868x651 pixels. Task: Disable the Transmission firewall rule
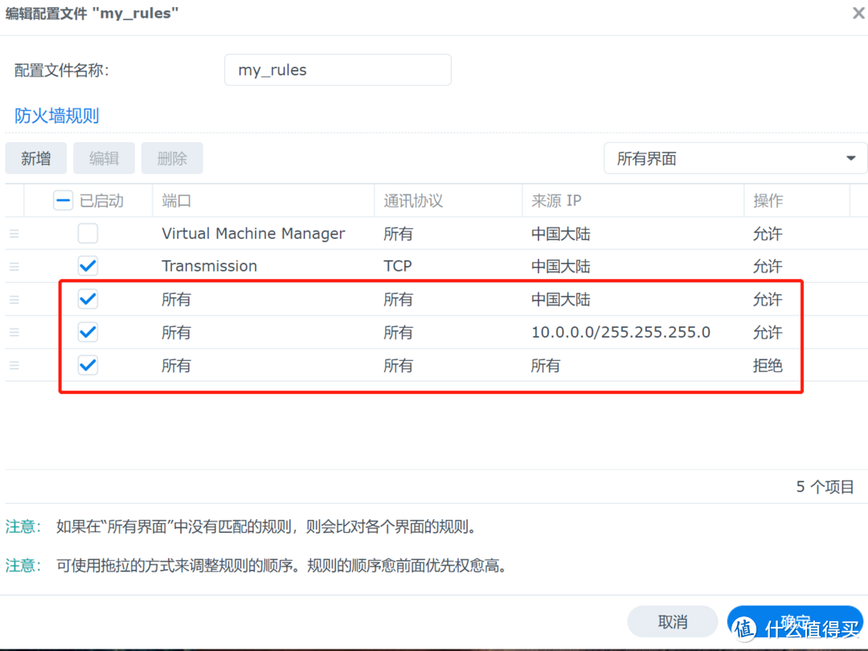(88, 265)
